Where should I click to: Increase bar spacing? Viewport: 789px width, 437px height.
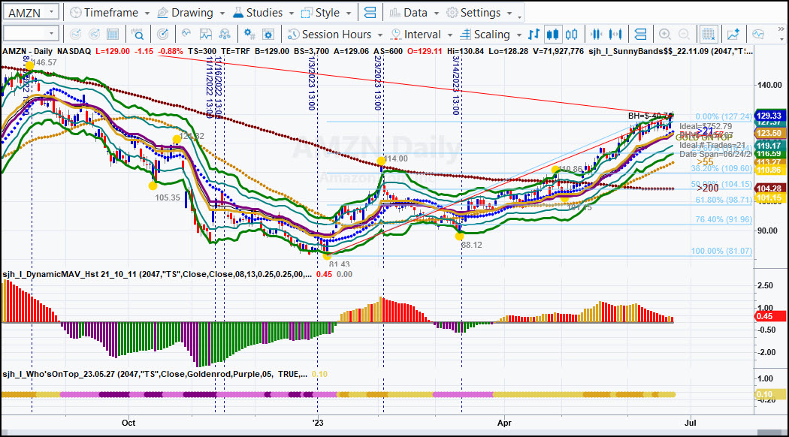[615, 35]
